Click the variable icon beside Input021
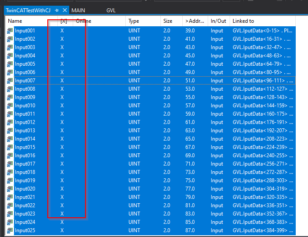 coord(10,197)
